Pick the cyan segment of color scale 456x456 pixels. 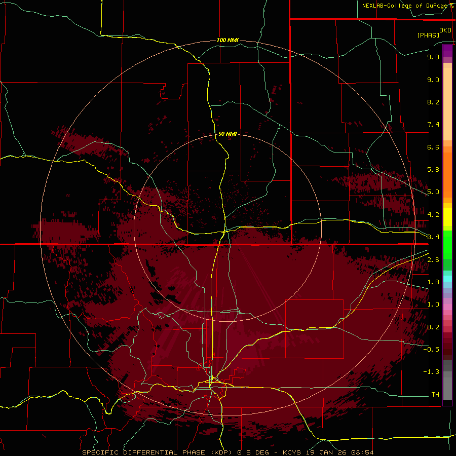pyautogui.click(x=447, y=279)
